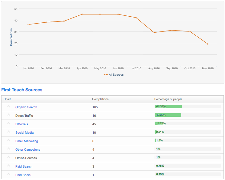Click the chart icon beside Other Campaigns
Viewport: 225px width, 180px height.
[8, 149]
